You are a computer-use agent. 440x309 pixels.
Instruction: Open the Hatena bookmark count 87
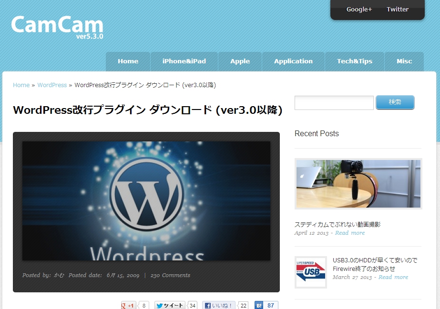[271, 305]
